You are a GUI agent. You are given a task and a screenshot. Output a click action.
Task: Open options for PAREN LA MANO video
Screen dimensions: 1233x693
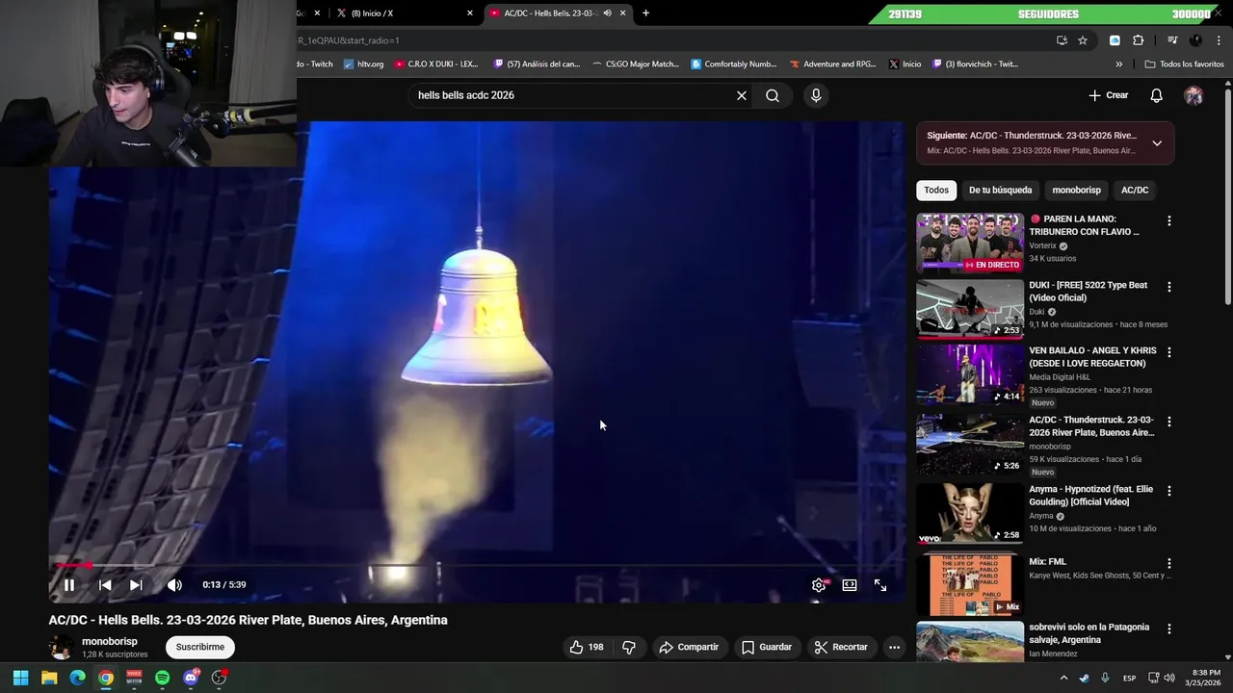pos(1169,220)
